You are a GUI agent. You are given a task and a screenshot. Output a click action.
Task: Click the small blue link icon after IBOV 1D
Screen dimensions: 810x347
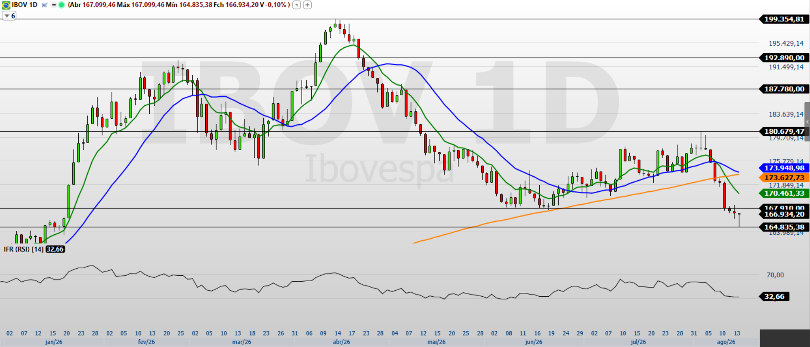pyautogui.click(x=44, y=5)
